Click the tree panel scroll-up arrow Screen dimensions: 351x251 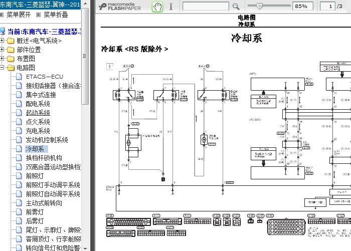(85, 4)
